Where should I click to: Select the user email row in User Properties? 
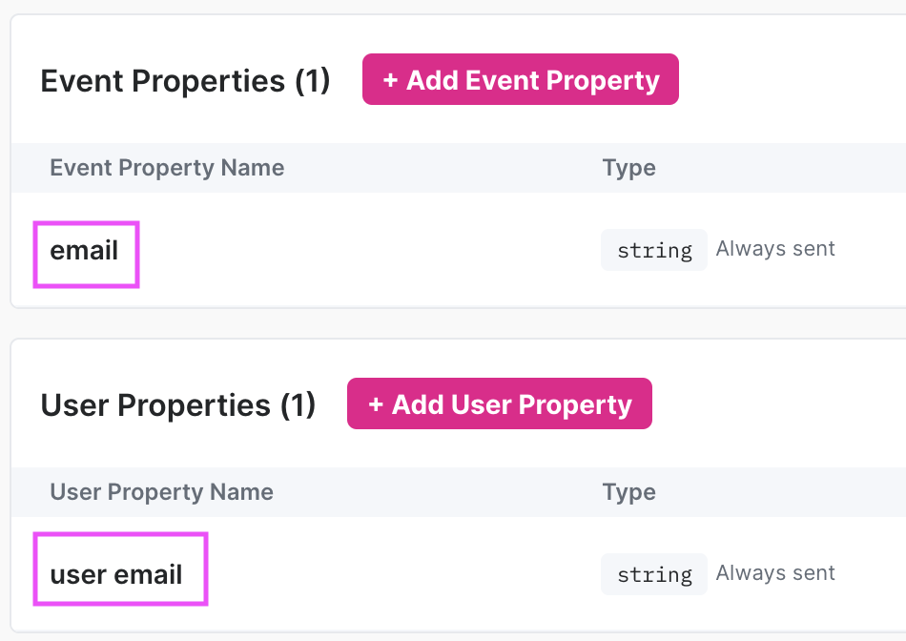(381, 573)
